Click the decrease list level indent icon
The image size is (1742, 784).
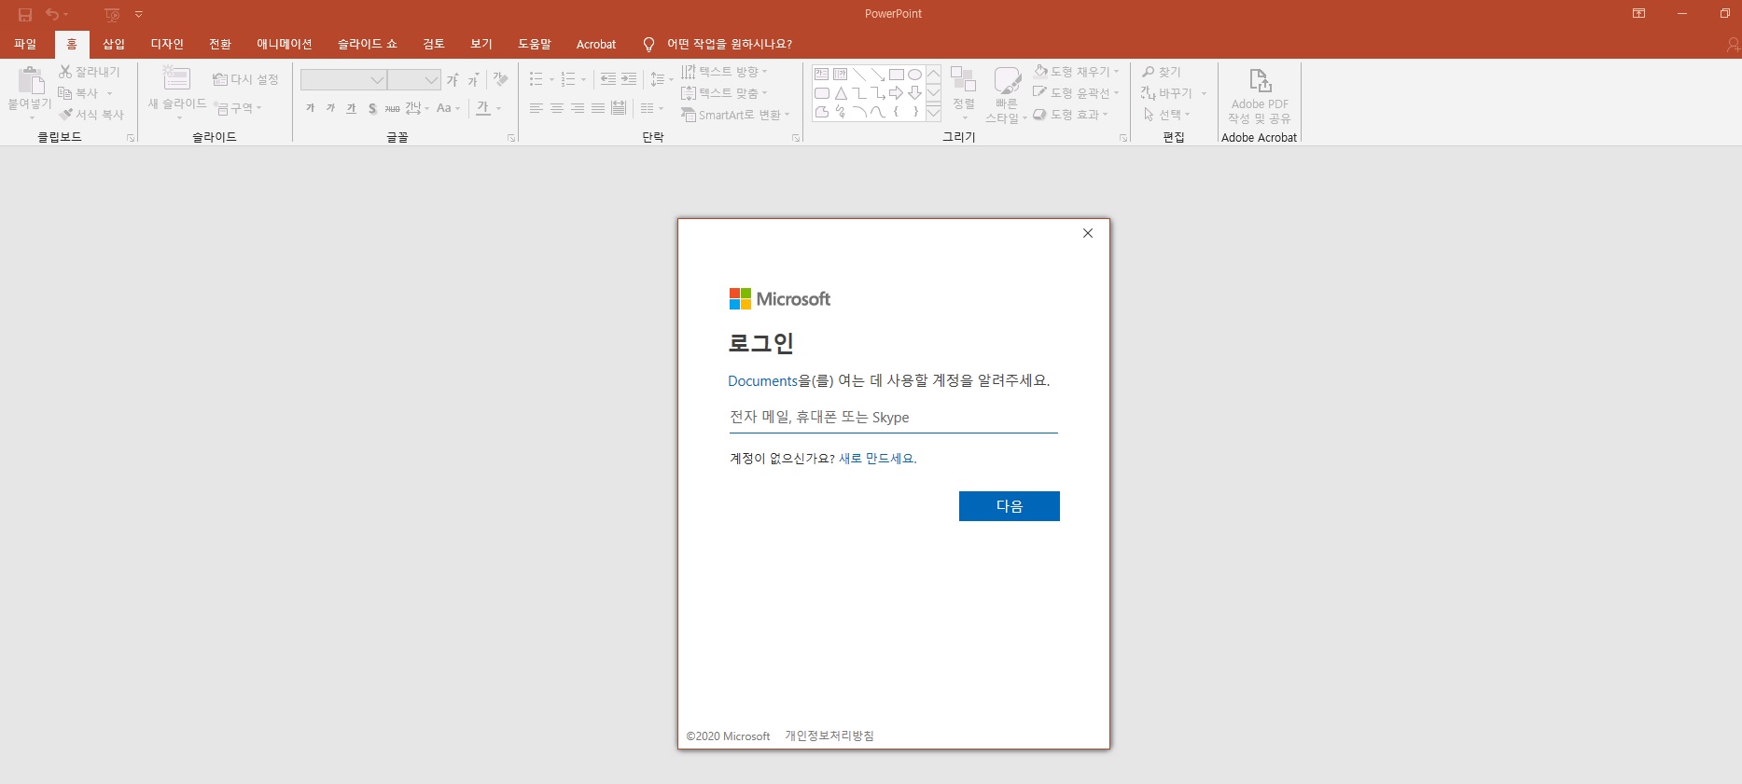(x=608, y=79)
